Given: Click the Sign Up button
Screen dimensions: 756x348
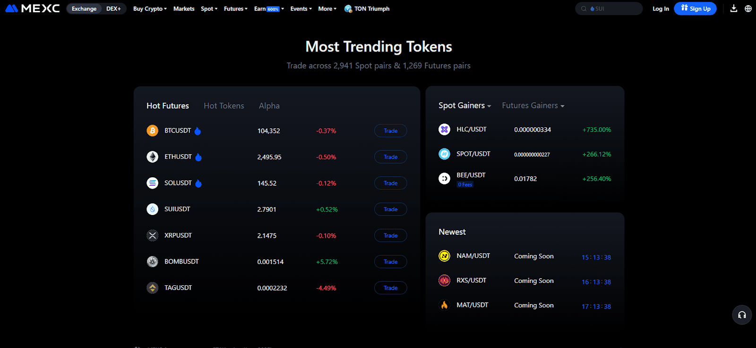Looking at the screenshot, I should pyautogui.click(x=695, y=8).
